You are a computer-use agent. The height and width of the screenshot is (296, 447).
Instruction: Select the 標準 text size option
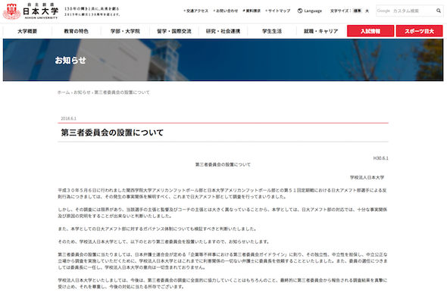coord(357,11)
